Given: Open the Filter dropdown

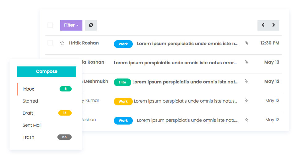Looking at the screenshot, I should [x=71, y=25].
